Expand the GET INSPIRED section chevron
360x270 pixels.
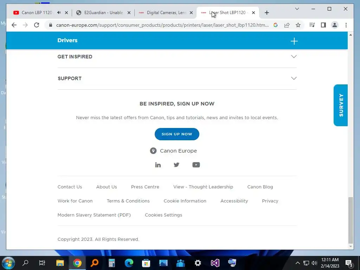[294, 57]
